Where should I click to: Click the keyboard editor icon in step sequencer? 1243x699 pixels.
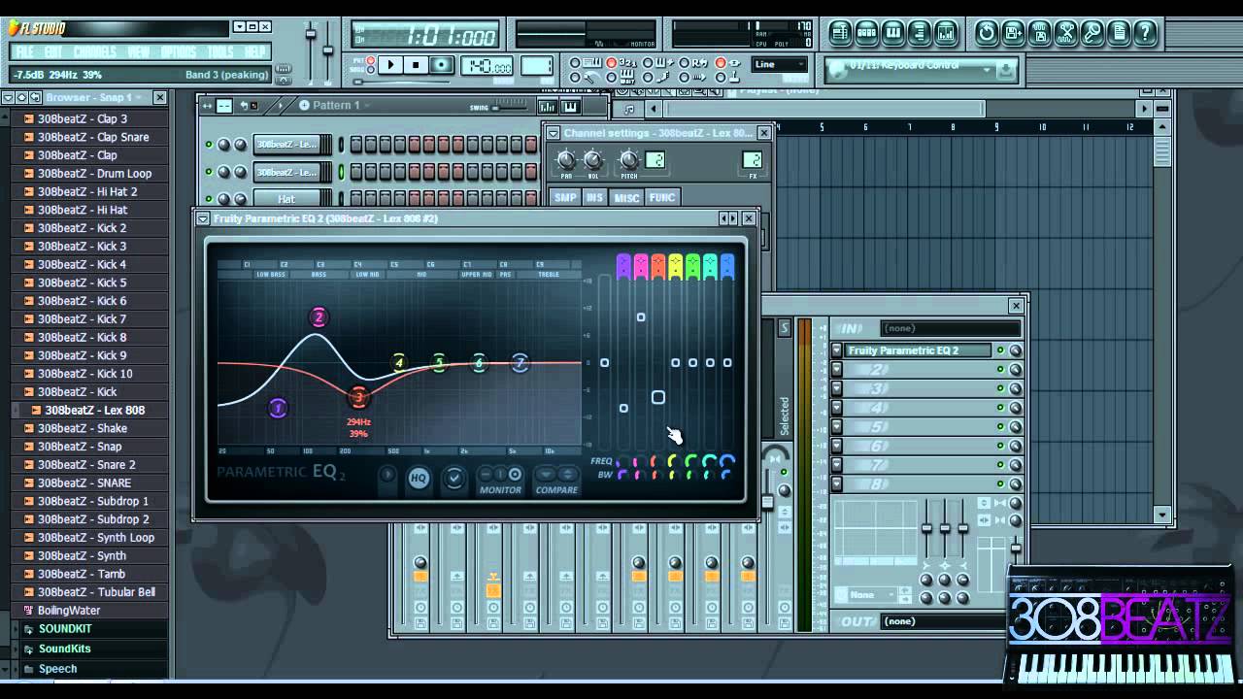(x=570, y=106)
